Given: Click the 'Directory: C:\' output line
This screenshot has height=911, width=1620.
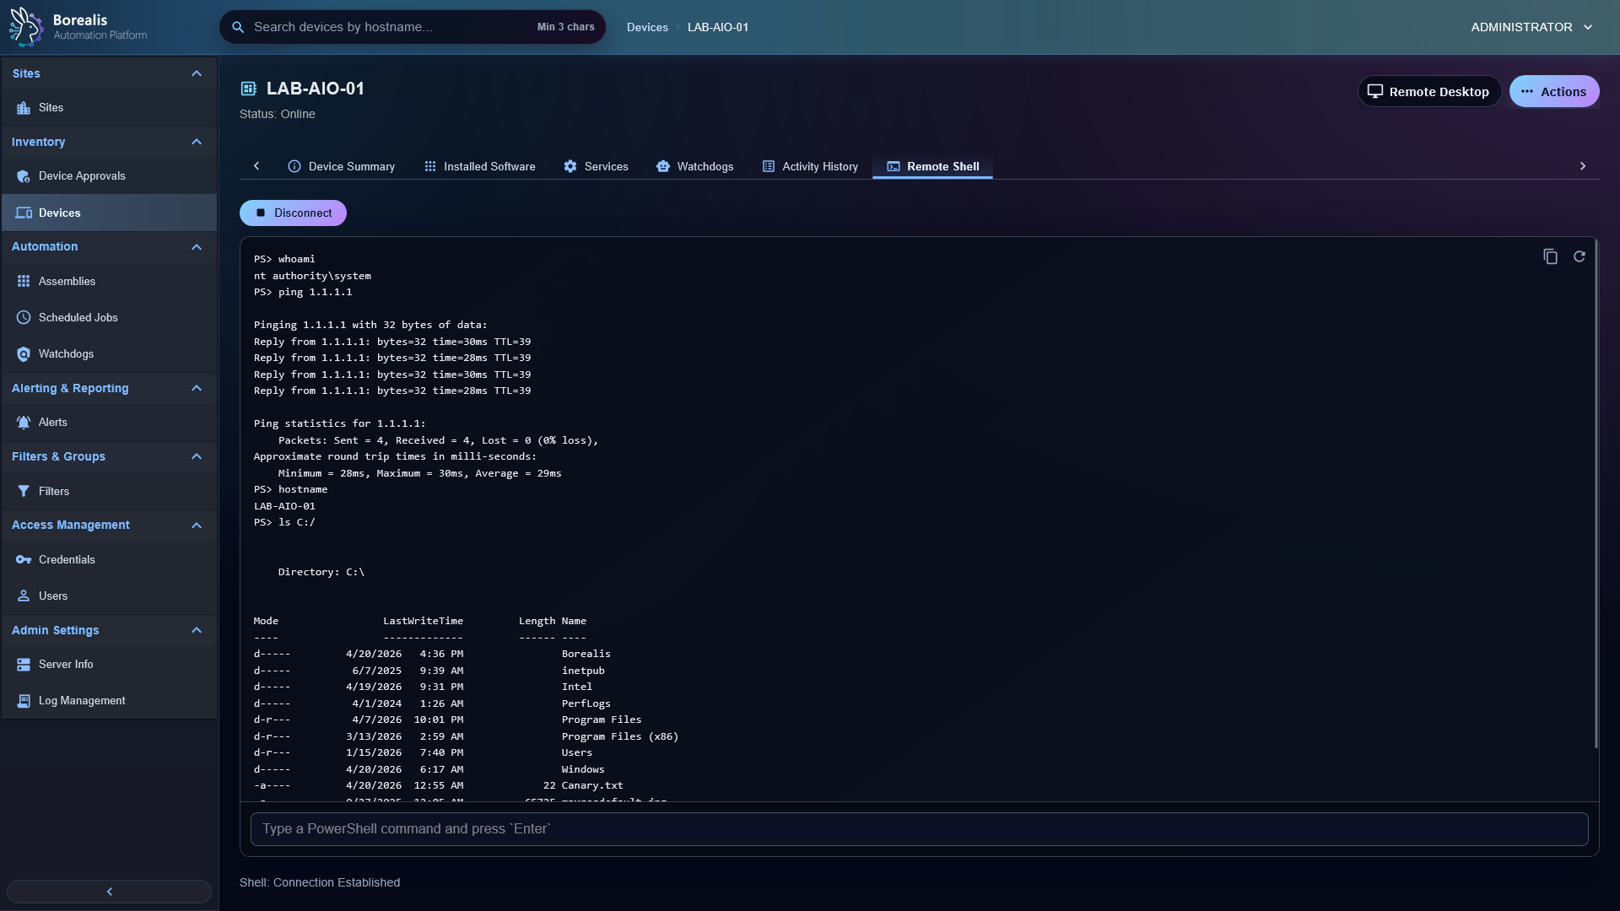Looking at the screenshot, I should pos(321,573).
